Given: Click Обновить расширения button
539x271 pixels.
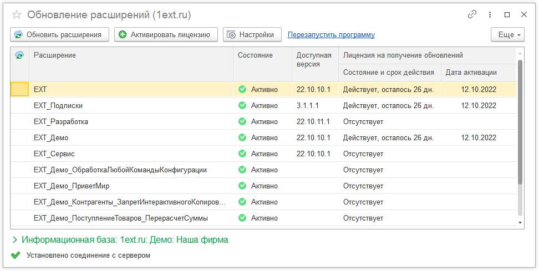Looking at the screenshot, I should point(59,34).
